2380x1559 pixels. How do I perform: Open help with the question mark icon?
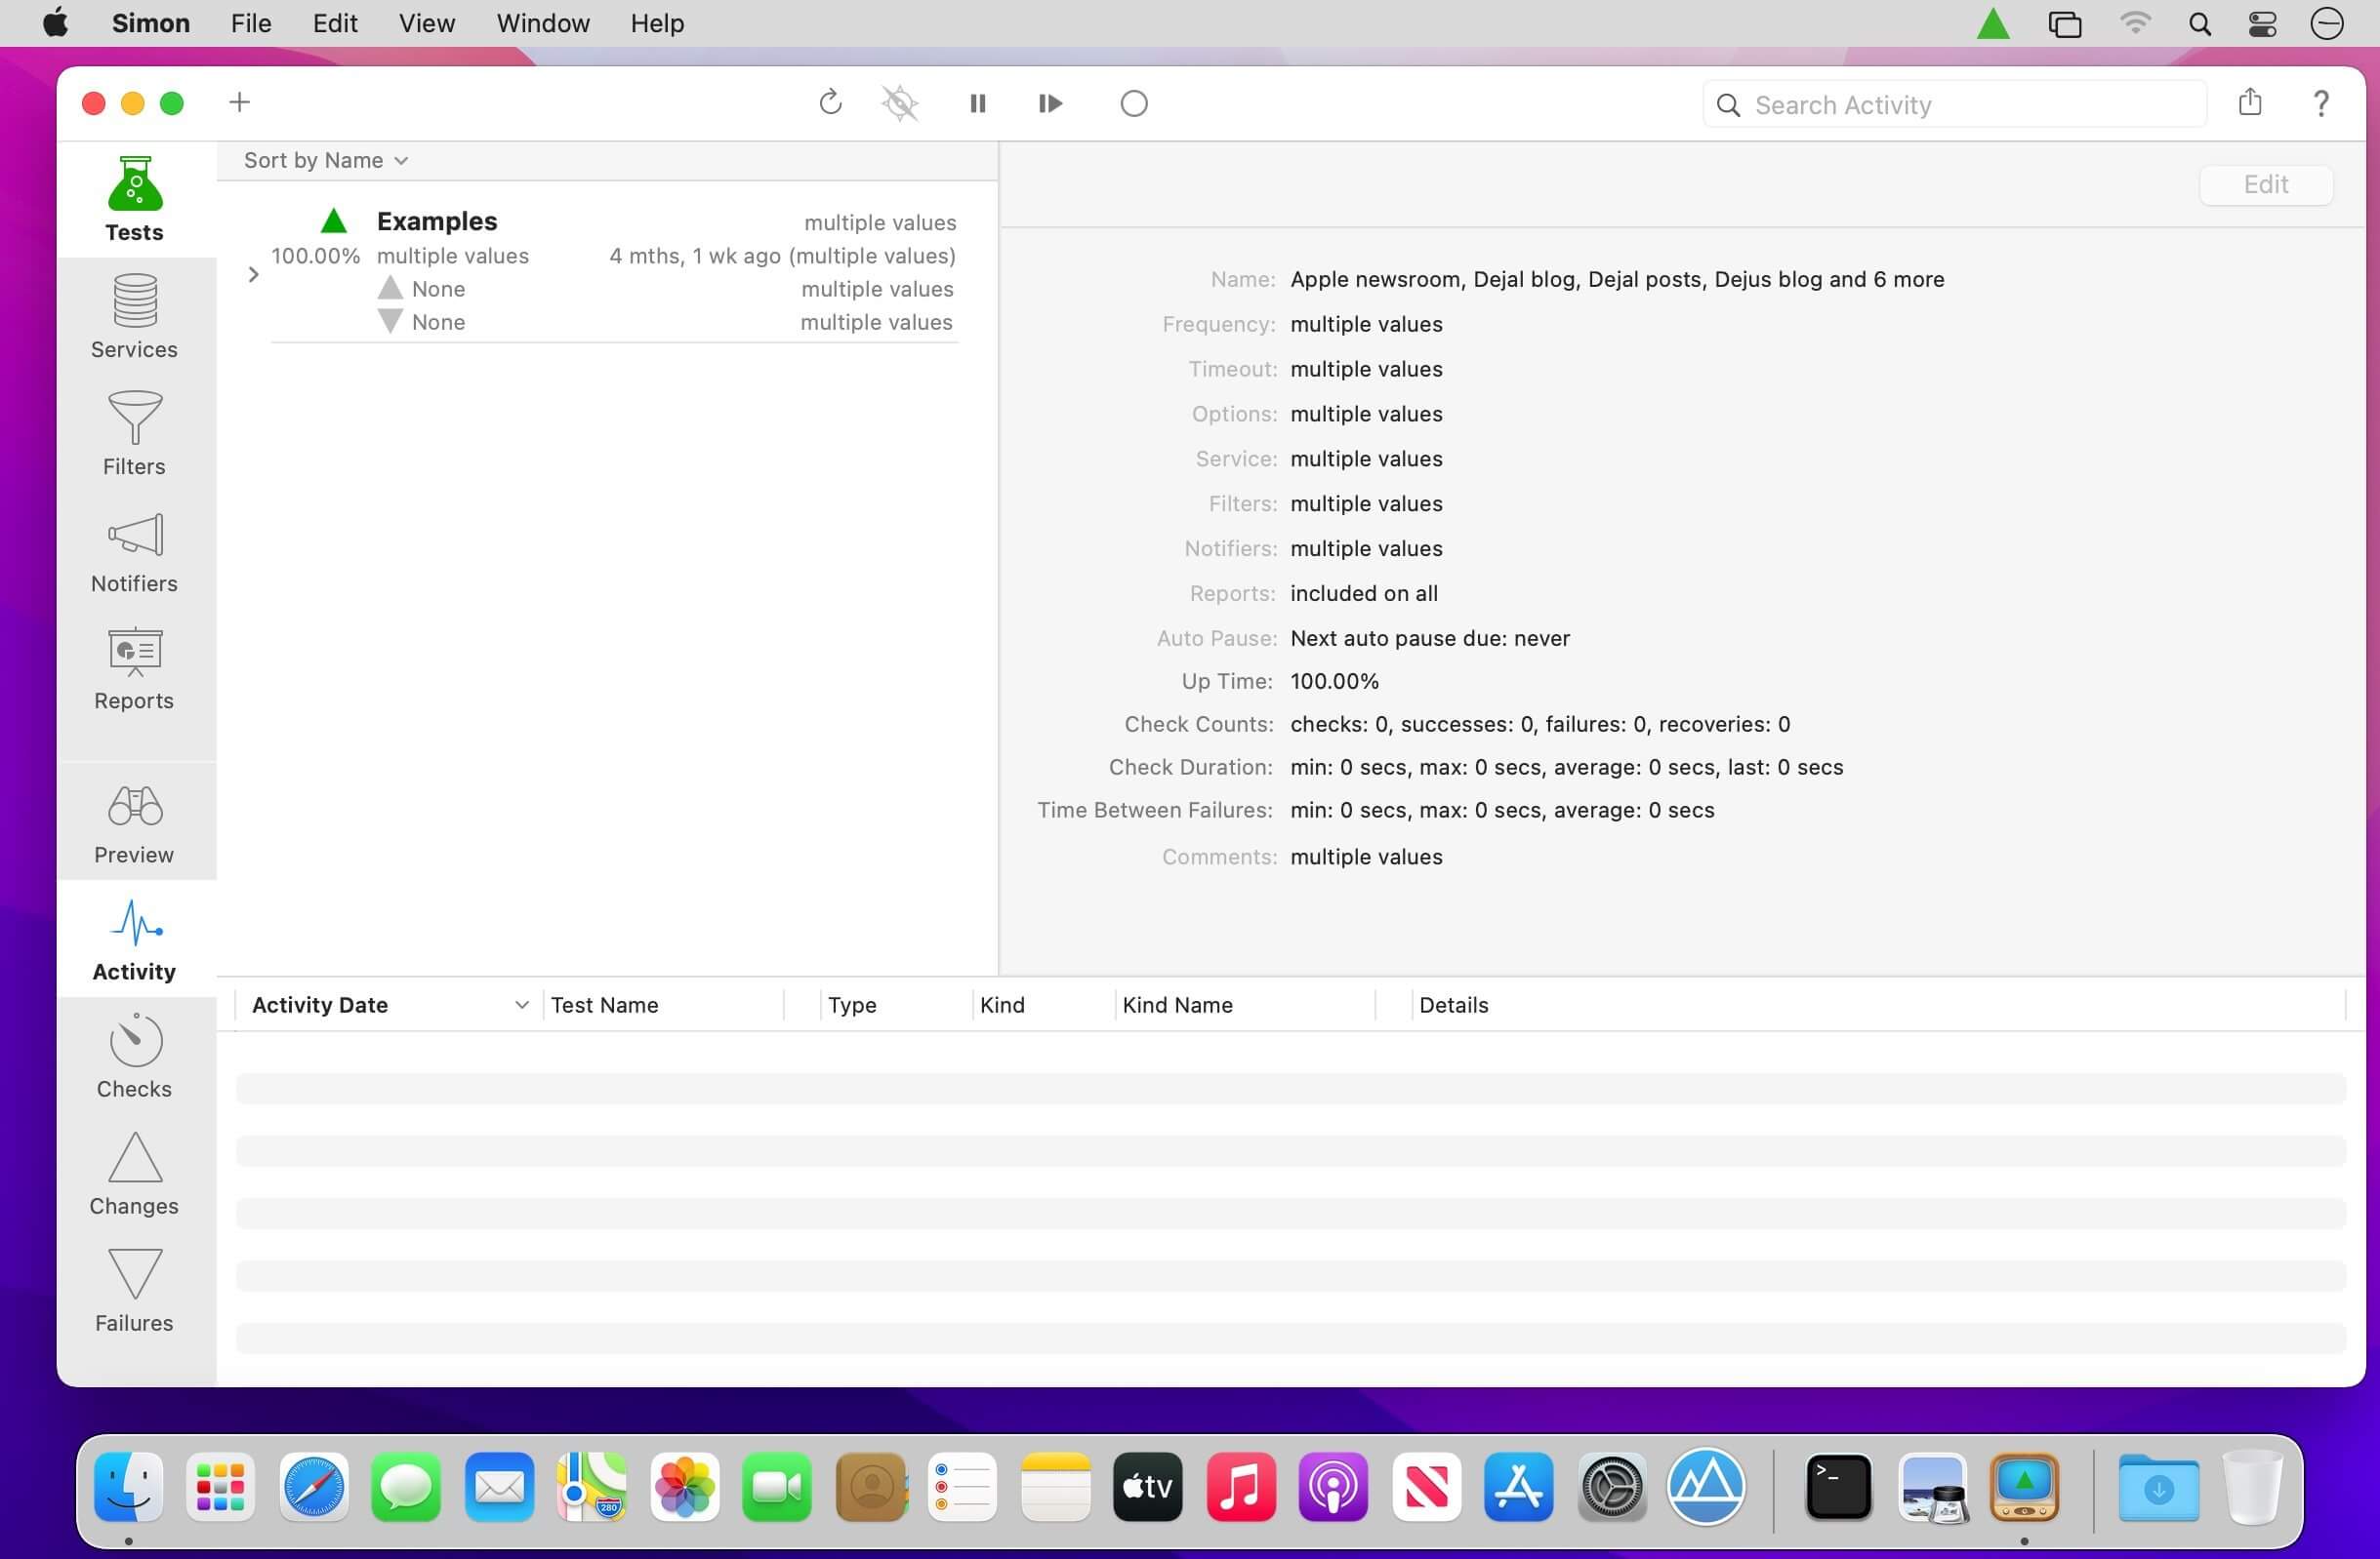2321,103
